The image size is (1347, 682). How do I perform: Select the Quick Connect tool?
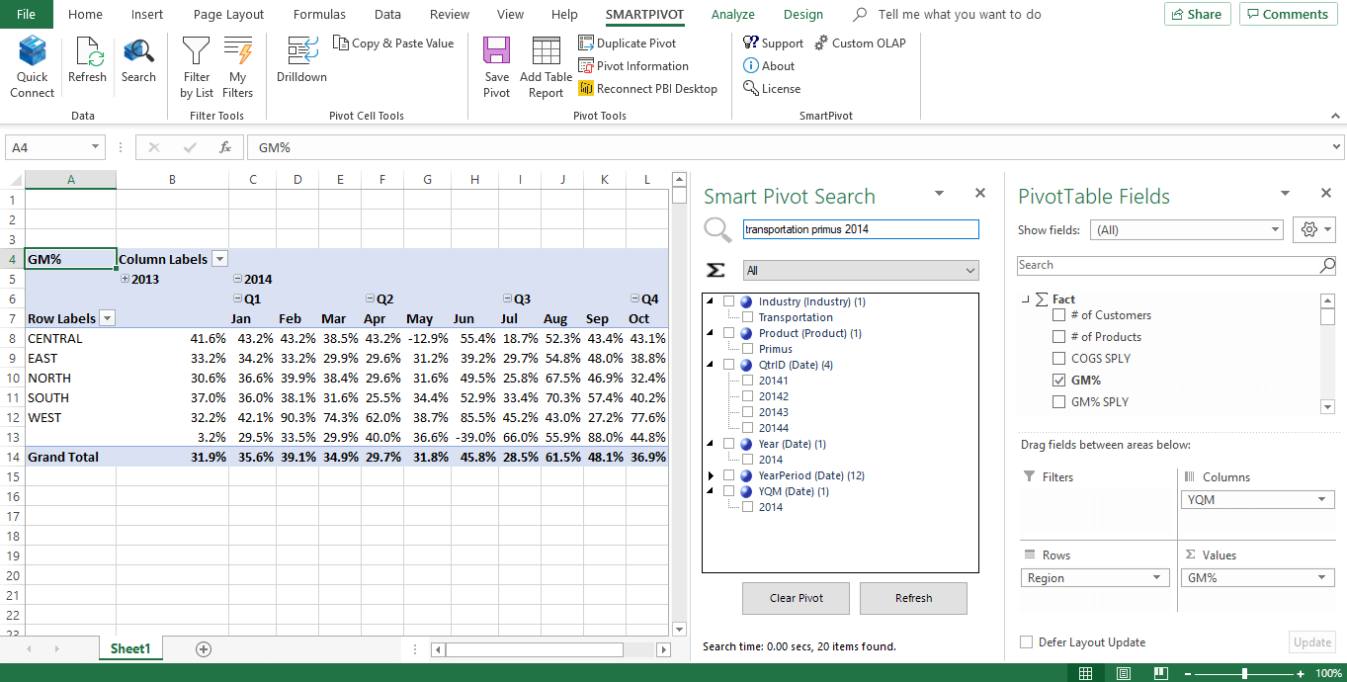click(31, 64)
